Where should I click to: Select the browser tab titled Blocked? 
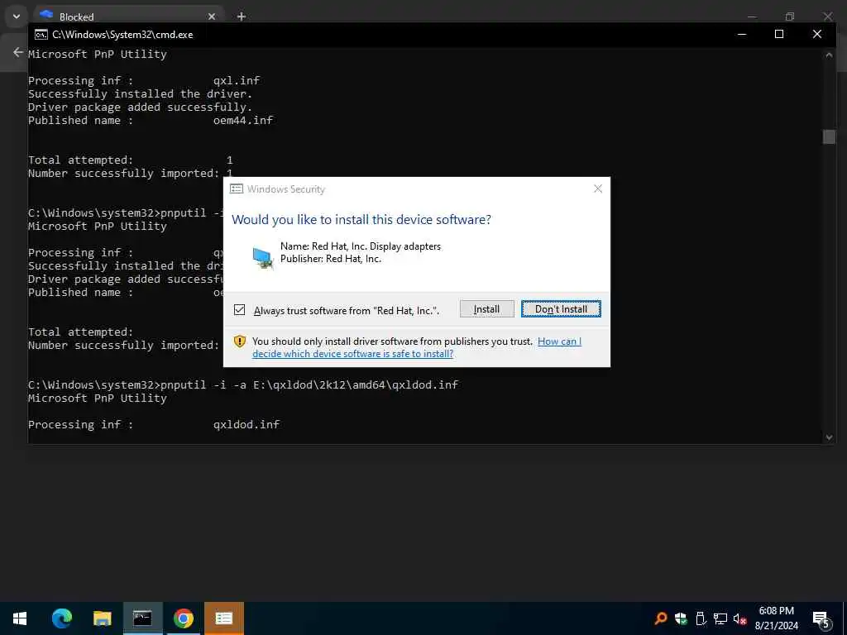pos(127,17)
